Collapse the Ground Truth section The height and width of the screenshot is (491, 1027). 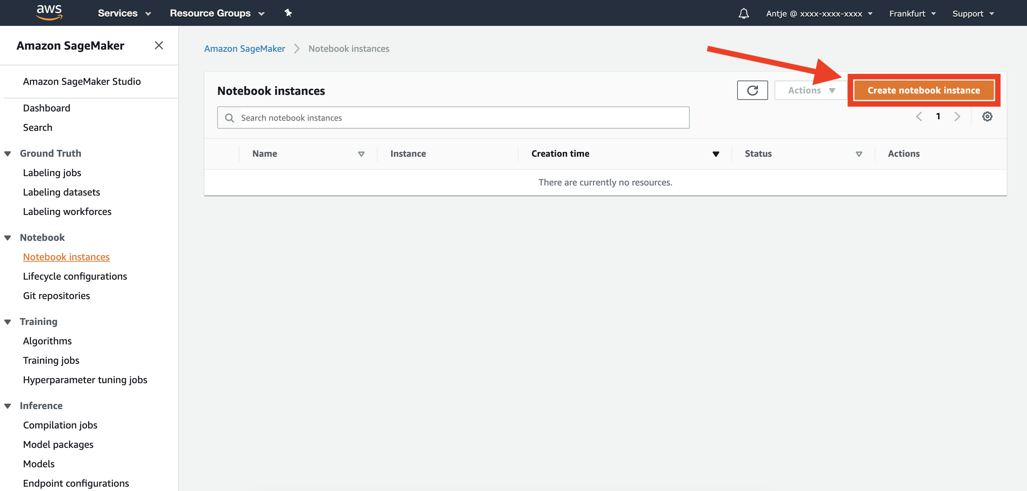8,153
